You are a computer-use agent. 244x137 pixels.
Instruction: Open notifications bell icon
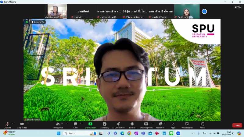click(x=233, y=133)
